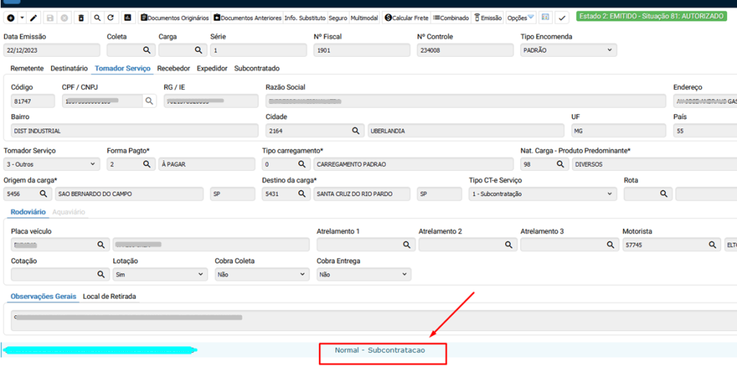The width and height of the screenshot is (737, 372).
Task: Click the trash delete icon
Action: click(x=81, y=17)
